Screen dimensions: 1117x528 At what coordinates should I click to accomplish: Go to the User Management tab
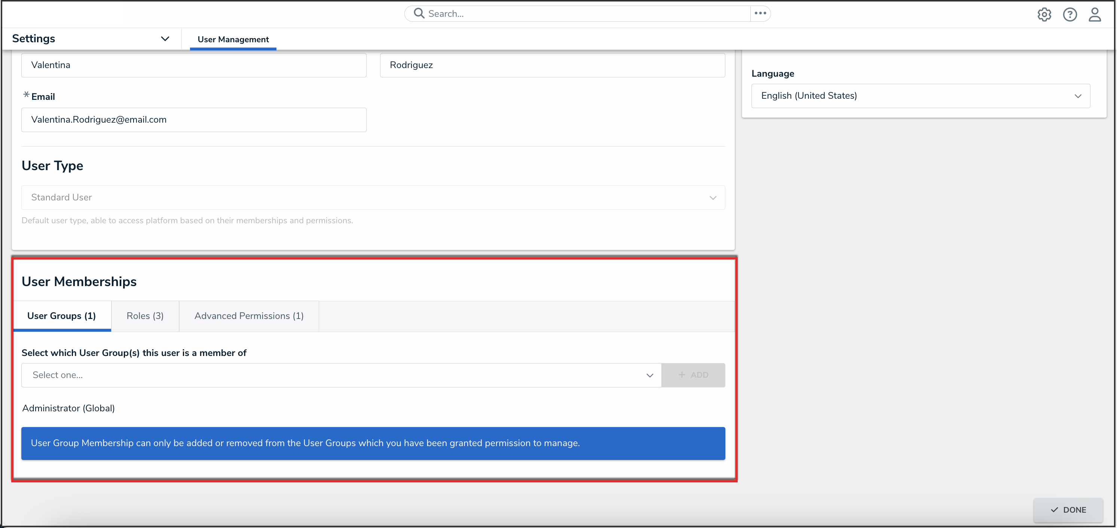233,39
